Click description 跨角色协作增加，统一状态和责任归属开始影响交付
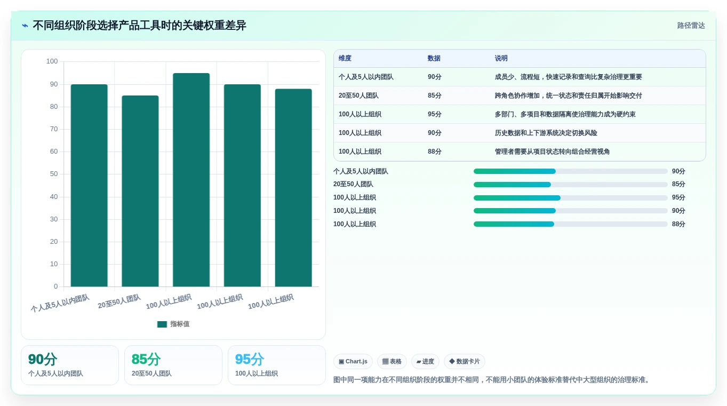 tap(569, 96)
